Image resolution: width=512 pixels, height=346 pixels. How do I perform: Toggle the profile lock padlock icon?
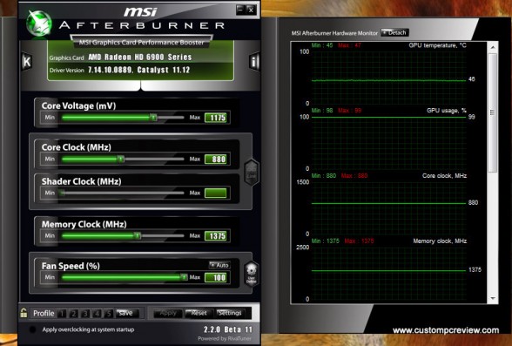(x=24, y=313)
